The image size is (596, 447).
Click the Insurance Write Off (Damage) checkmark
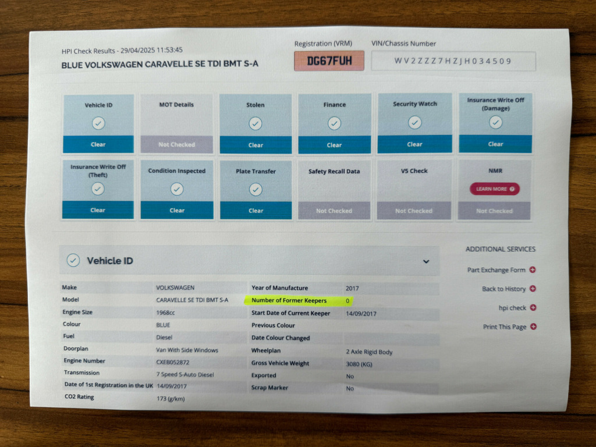(x=496, y=122)
